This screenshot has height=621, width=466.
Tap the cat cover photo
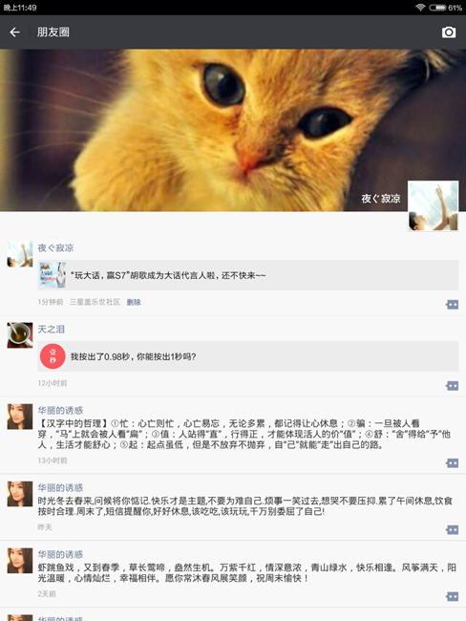coord(233,130)
